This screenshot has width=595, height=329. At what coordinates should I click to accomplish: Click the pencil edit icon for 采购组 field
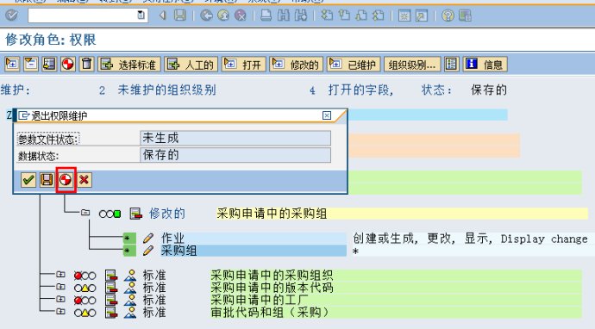[148, 251]
